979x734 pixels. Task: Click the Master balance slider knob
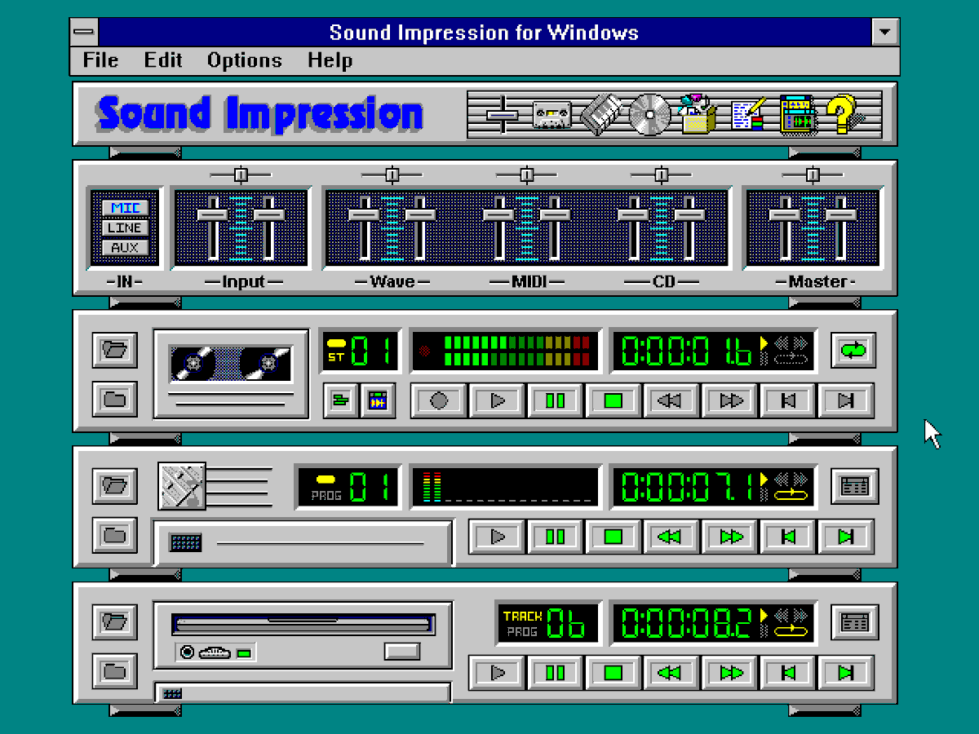[812, 175]
